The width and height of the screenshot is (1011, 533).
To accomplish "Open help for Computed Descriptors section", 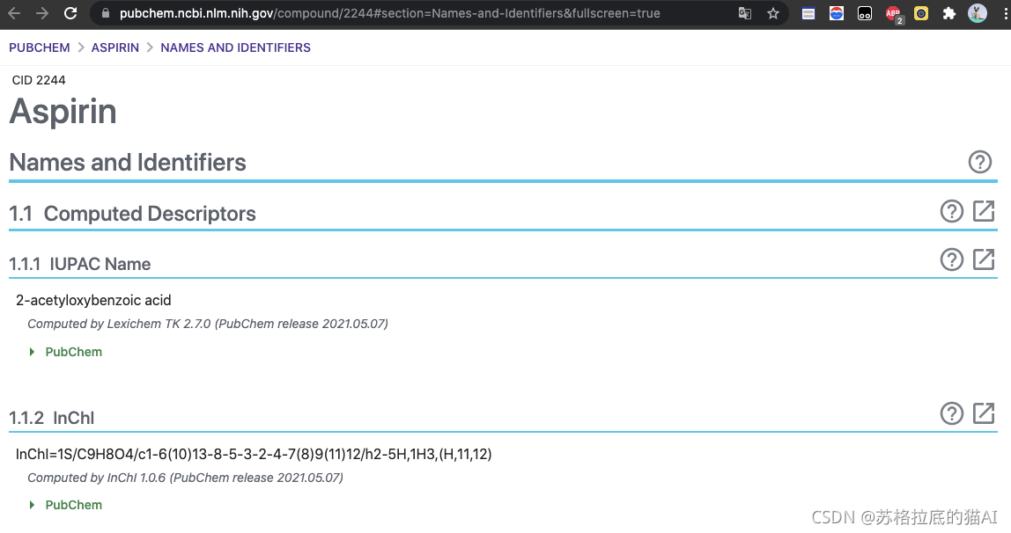I will click(x=952, y=211).
